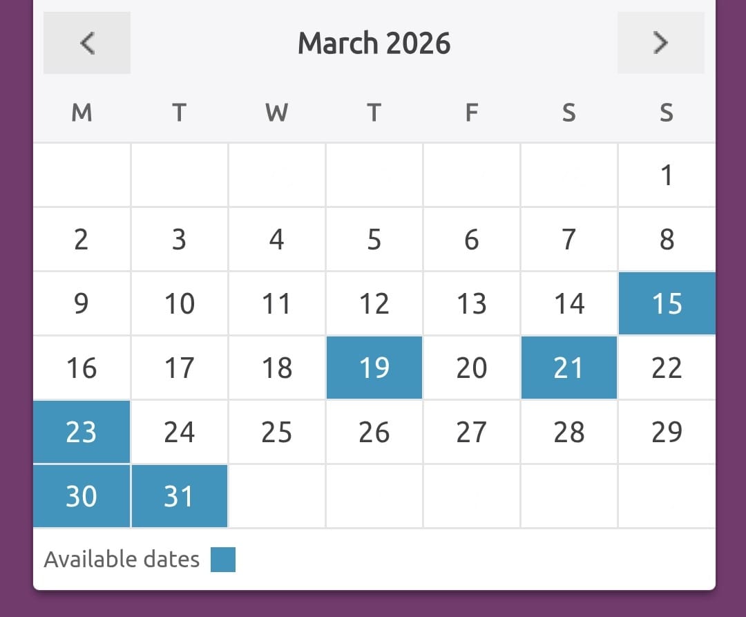Click on March 12 cell
Image resolution: width=746 pixels, height=617 pixels.
click(374, 304)
